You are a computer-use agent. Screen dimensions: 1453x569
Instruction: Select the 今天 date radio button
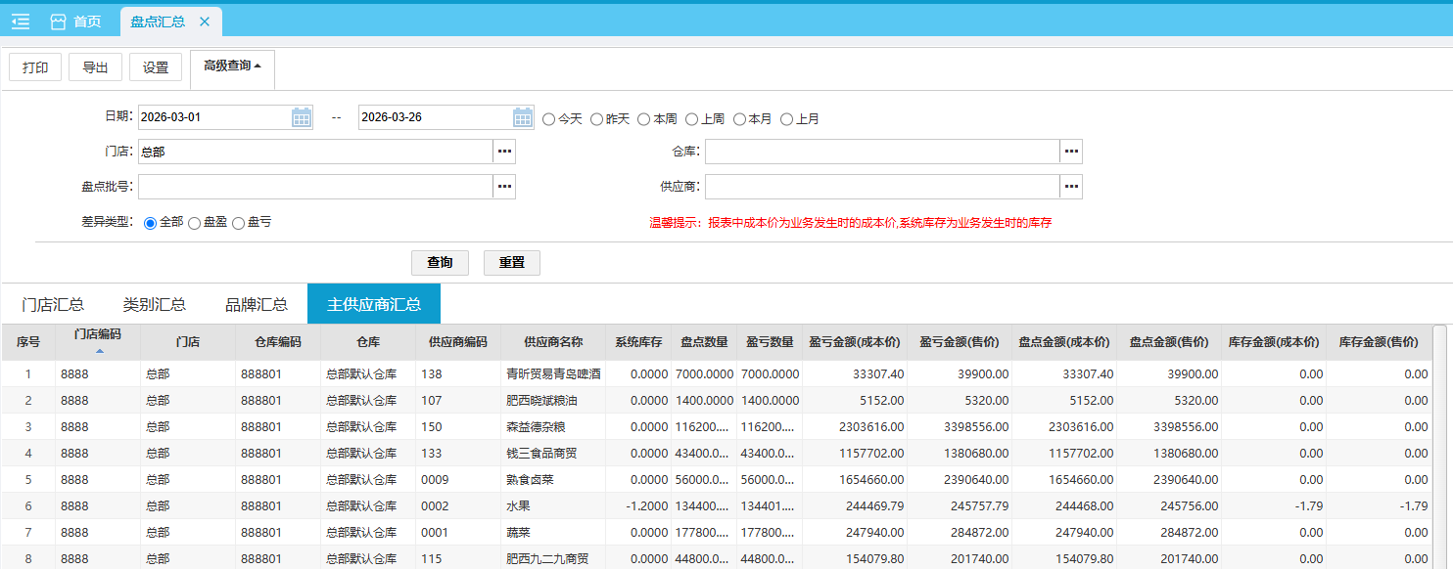click(x=548, y=119)
